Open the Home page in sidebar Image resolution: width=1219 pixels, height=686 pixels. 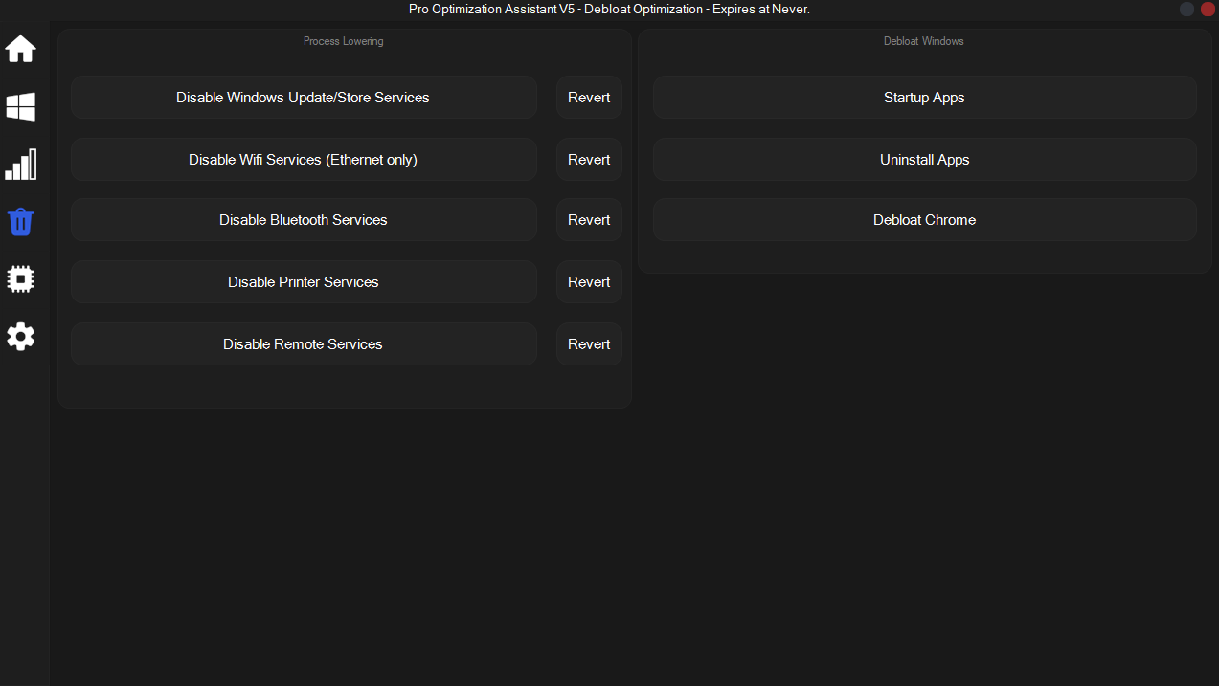click(x=21, y=49)
